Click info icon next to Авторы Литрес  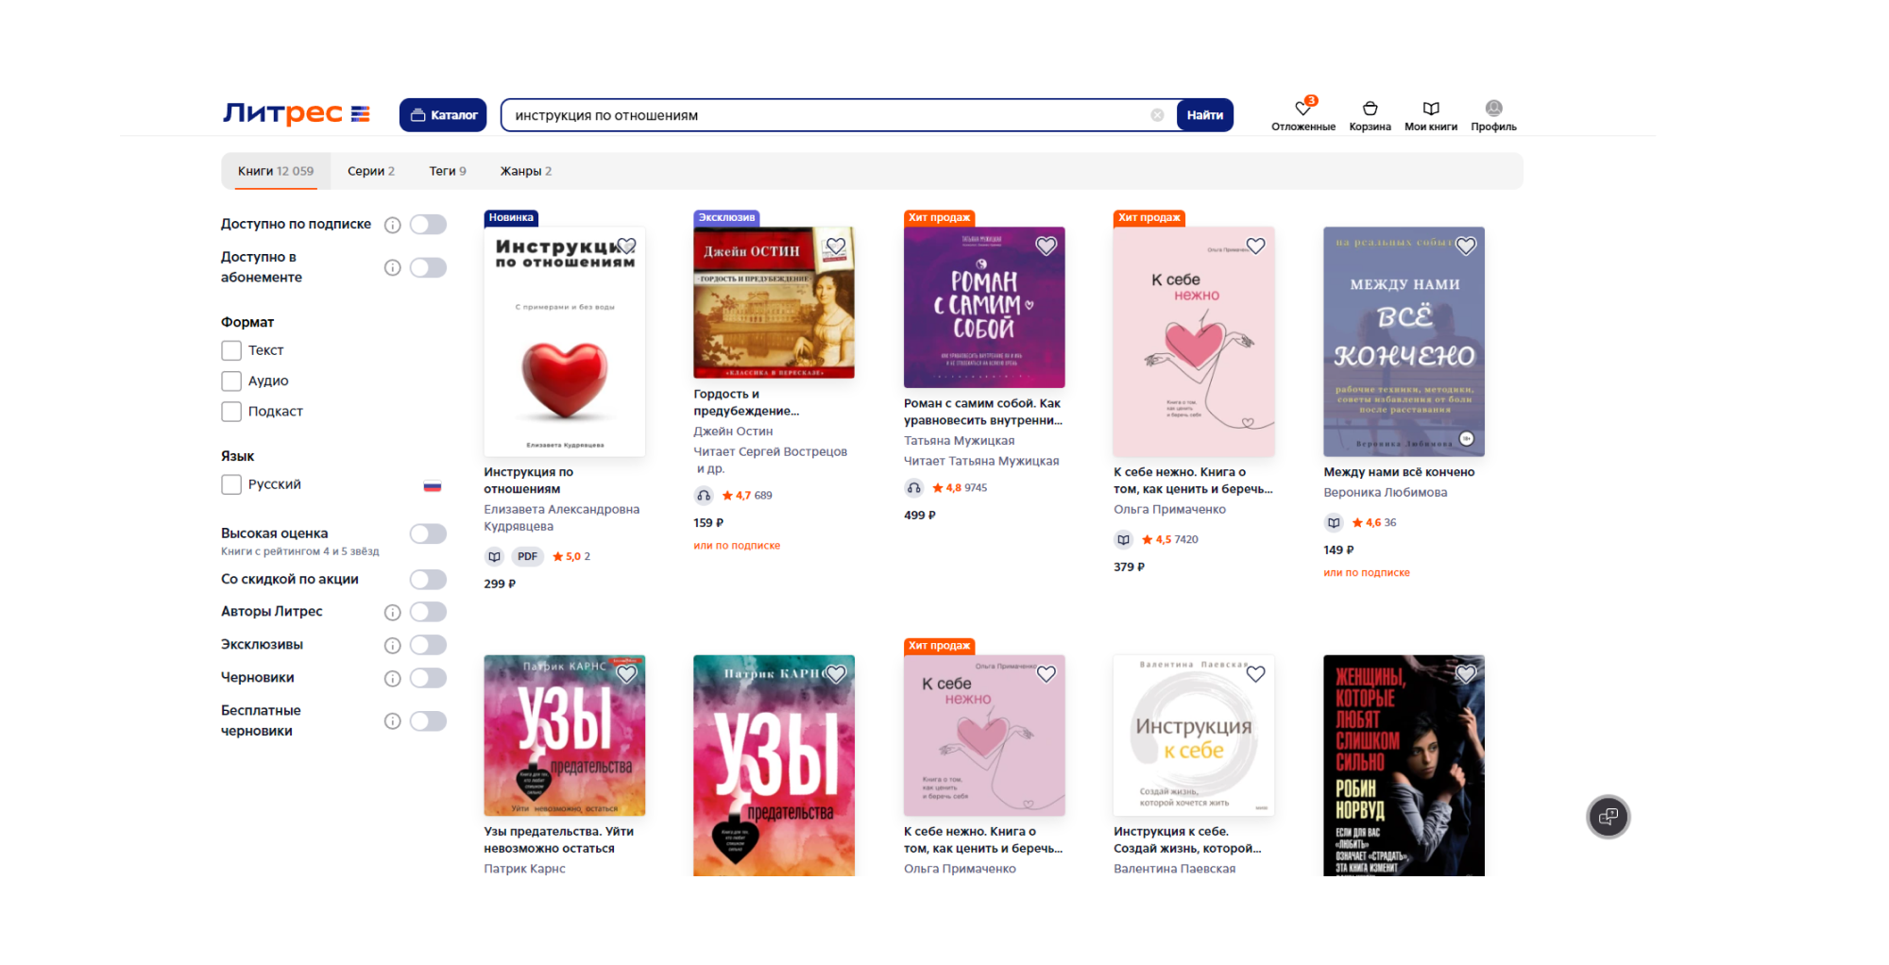point(393,613)
